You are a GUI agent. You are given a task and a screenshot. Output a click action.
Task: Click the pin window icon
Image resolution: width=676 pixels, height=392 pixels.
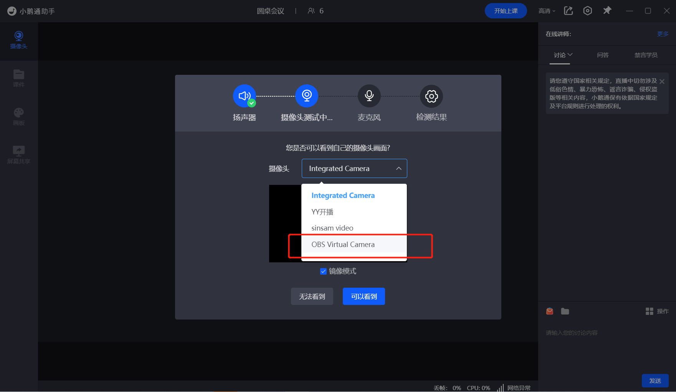[x=607, y=10]
